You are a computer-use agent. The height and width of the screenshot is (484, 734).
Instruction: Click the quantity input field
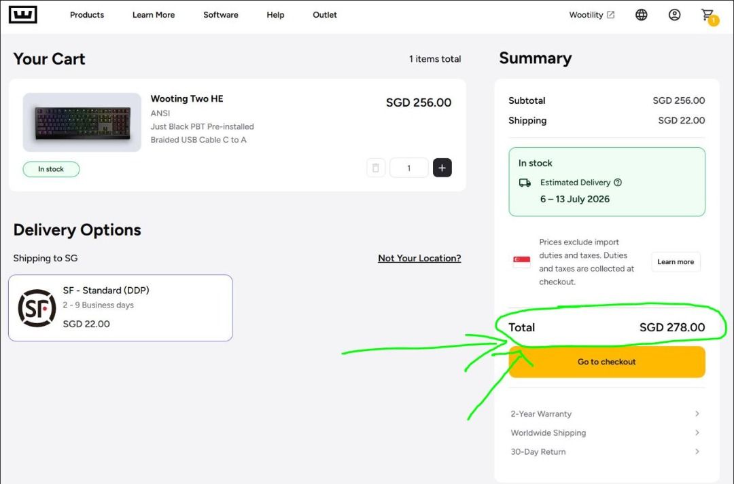408,168
